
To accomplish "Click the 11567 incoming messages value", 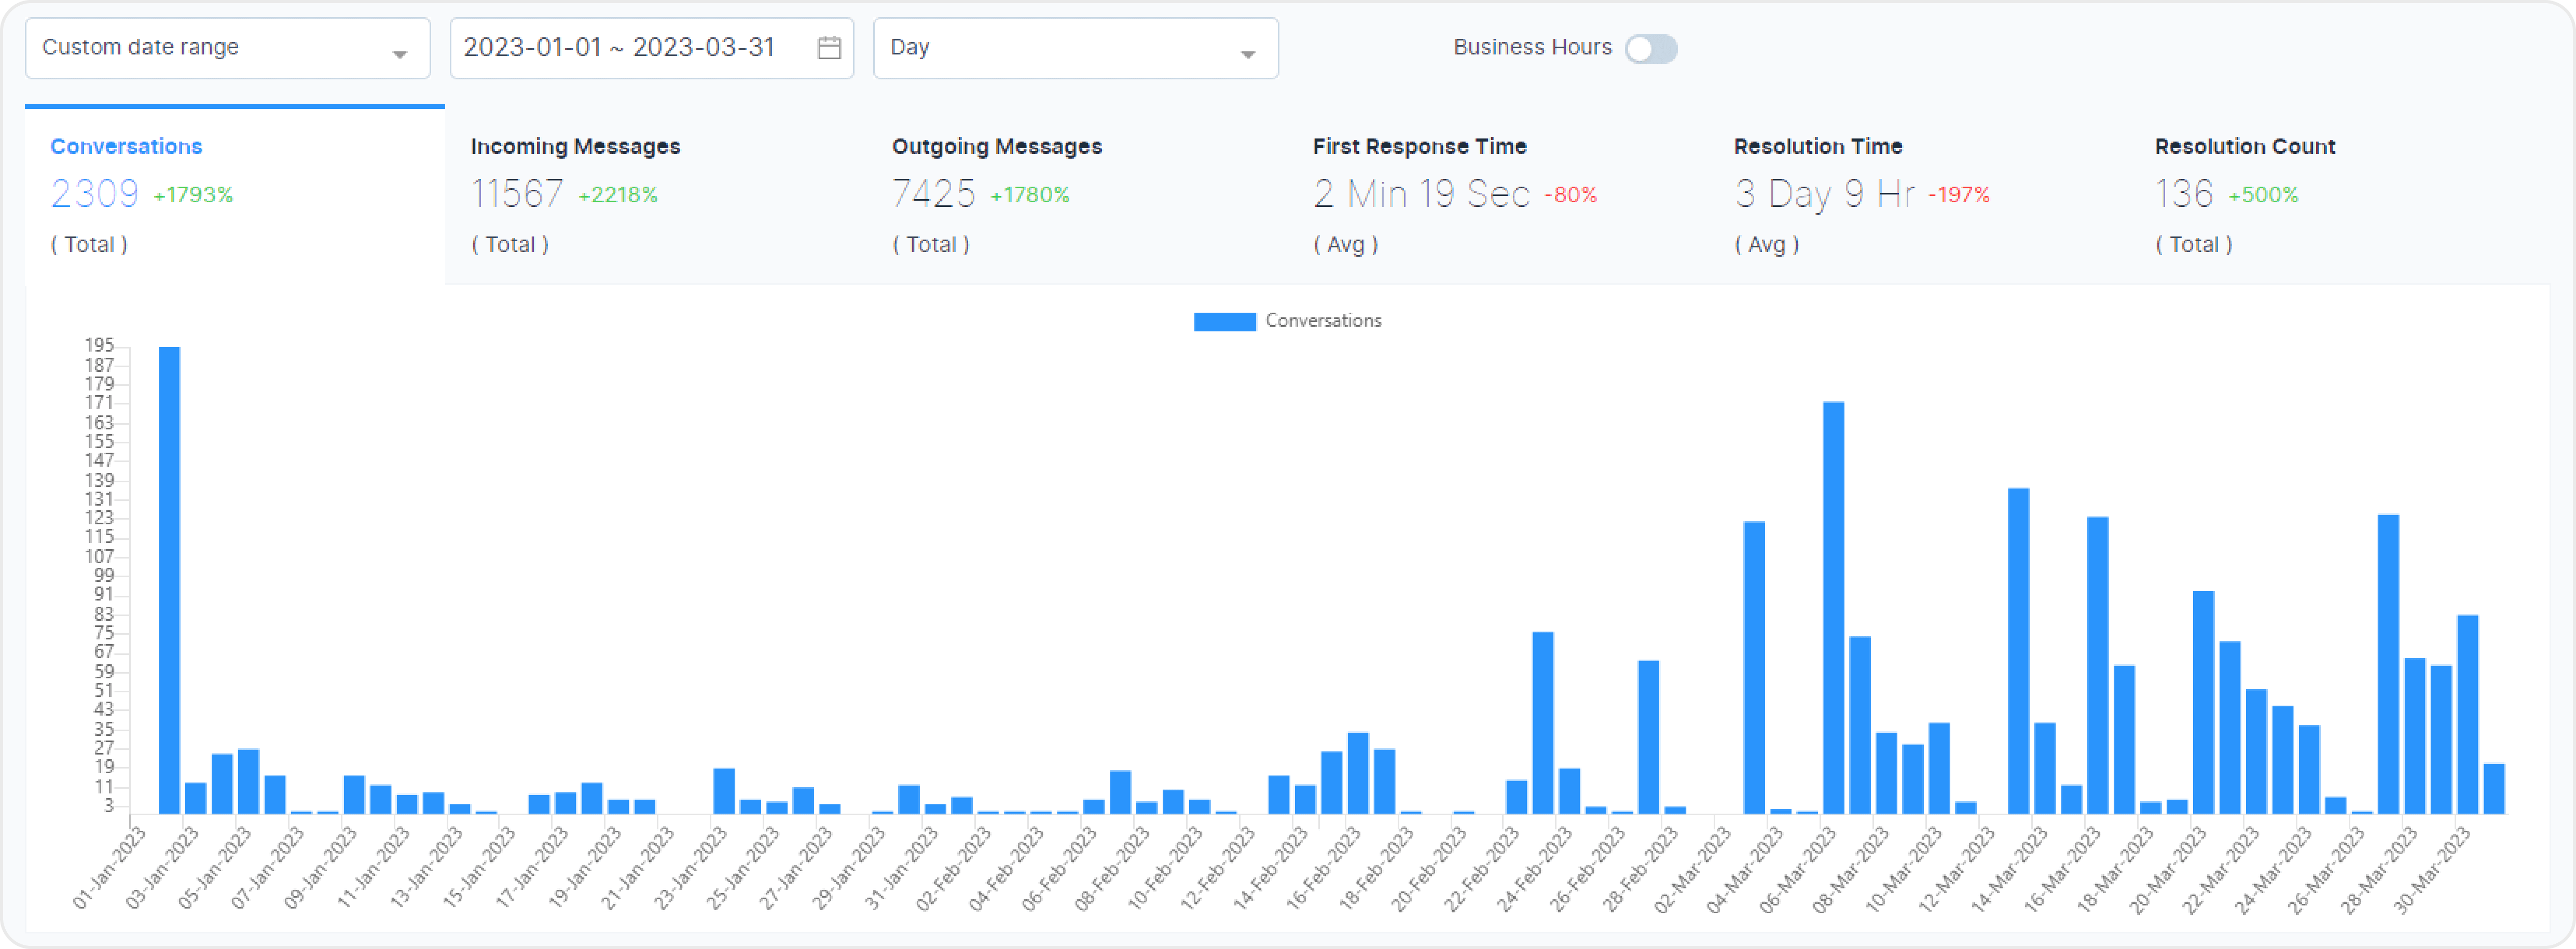I will click(x=517, y=194).
